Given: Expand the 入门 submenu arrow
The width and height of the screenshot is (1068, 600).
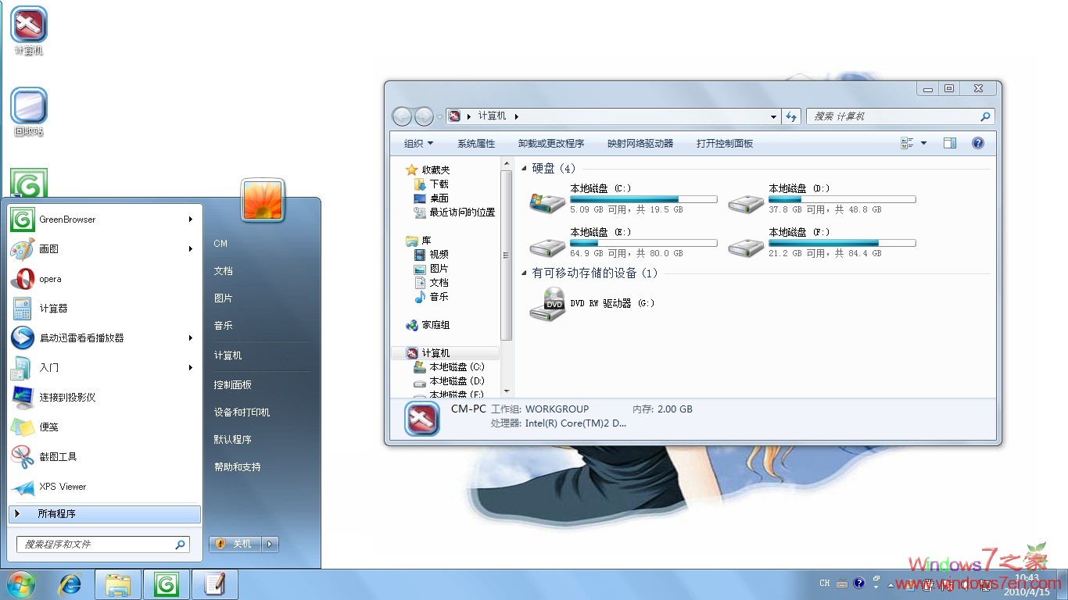Looking at the screenshot, I should (190, 368).
